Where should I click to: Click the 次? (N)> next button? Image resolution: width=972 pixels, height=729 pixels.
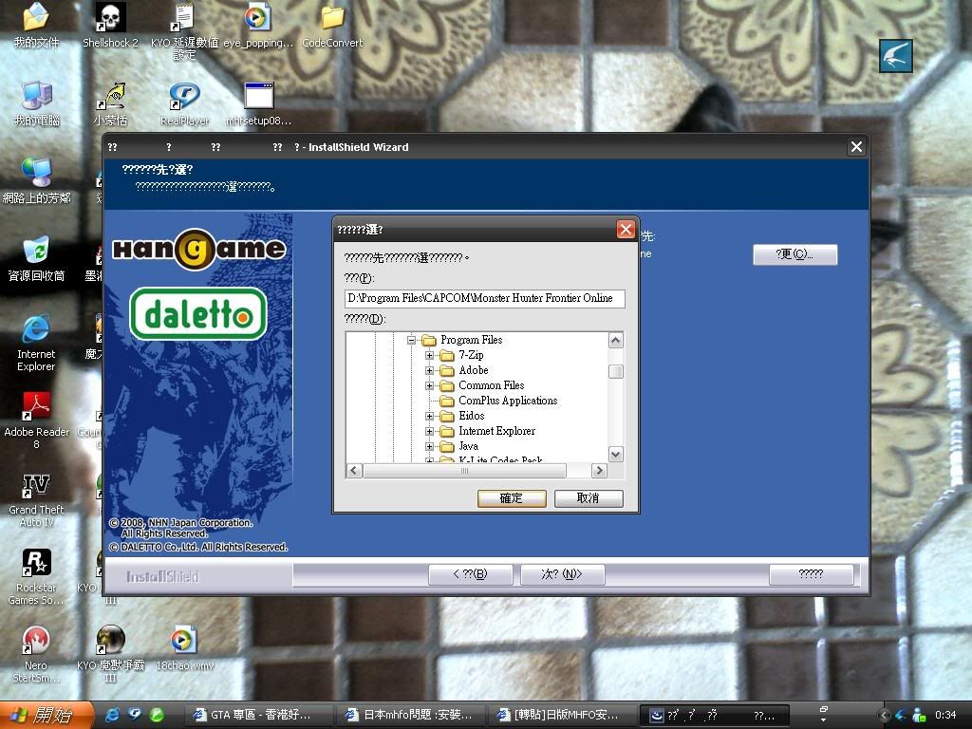[x=562, y=574]
